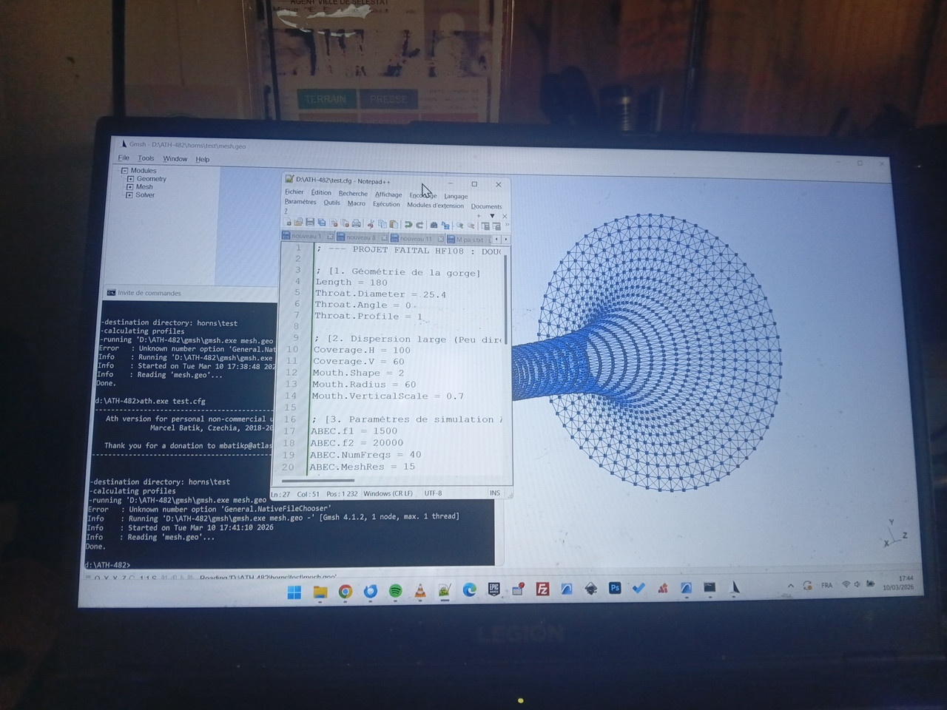Click the Undo arrow in Notepad++ toolbar
947x710 pixels.
click(408, 225)
